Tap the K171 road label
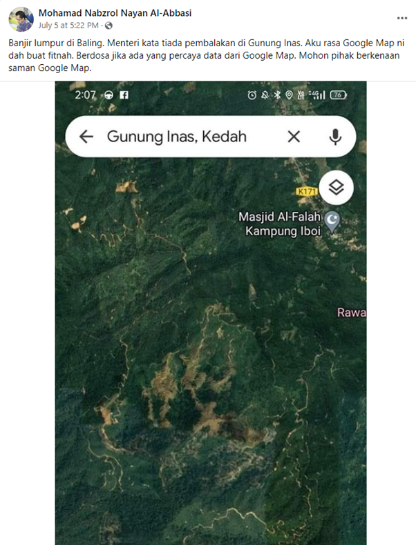416x545 pixels. tap(307, 191)
